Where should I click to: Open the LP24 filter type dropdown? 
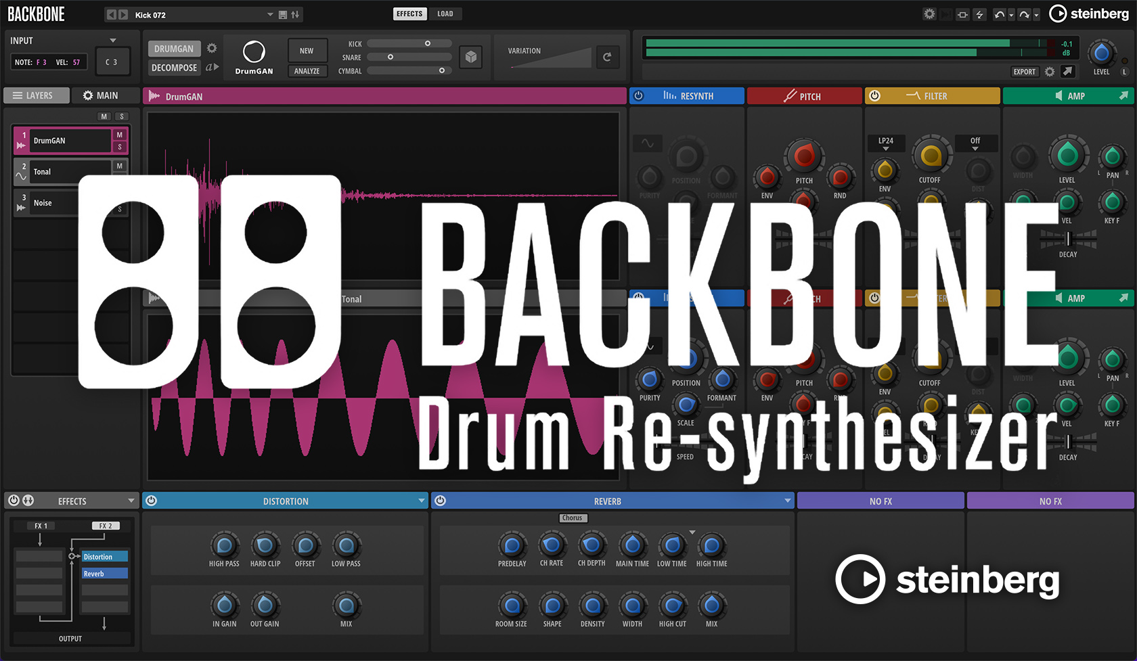886,143
